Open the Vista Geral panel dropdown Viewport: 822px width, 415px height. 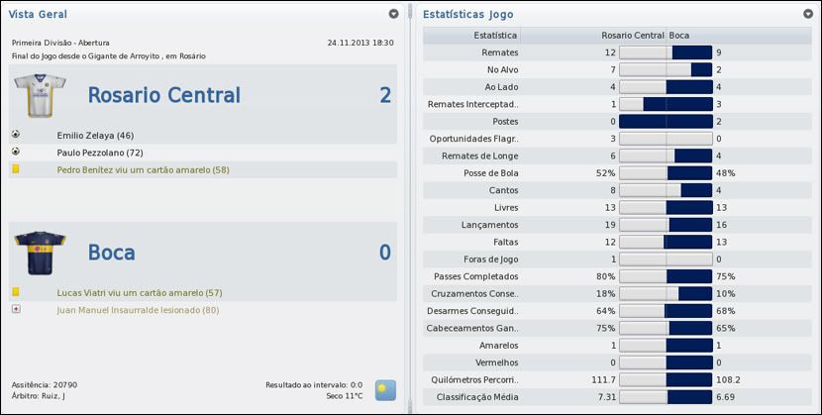(393, 14)
